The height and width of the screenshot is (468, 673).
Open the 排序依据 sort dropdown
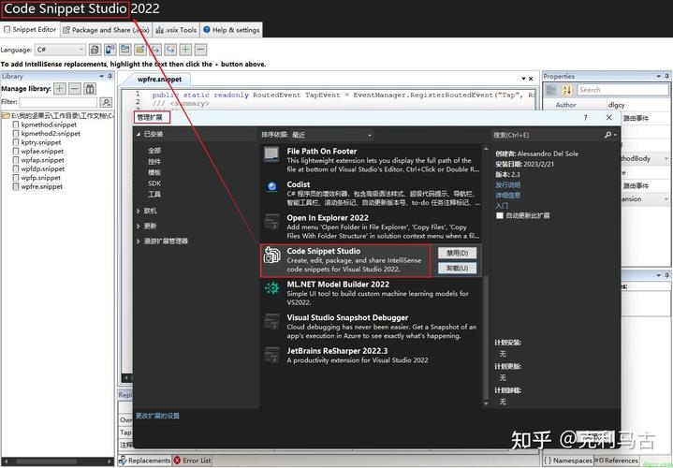[x=331, y=135]
